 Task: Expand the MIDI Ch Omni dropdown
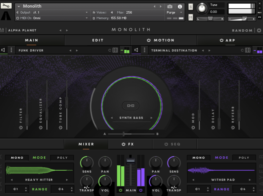[87, 18]
